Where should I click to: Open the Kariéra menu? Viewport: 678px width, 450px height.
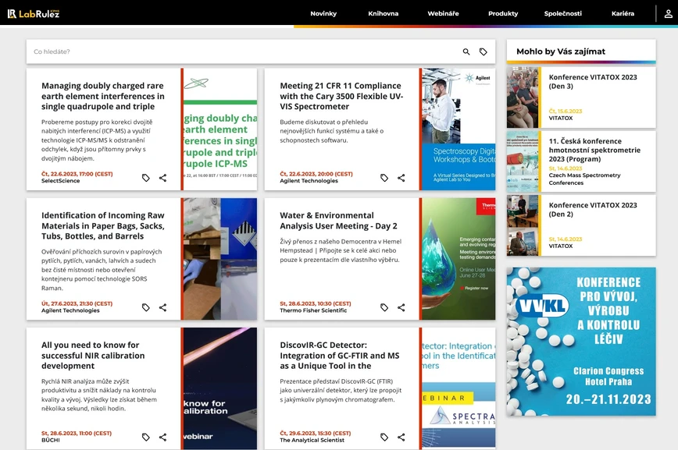(x=623, y=13)
